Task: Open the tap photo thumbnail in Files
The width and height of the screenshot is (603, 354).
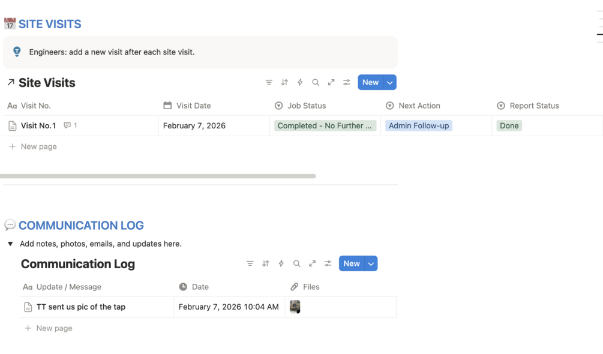Action: point(295,307)
